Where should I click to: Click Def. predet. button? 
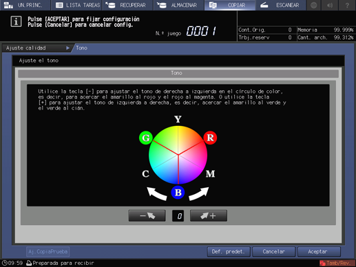229,252
